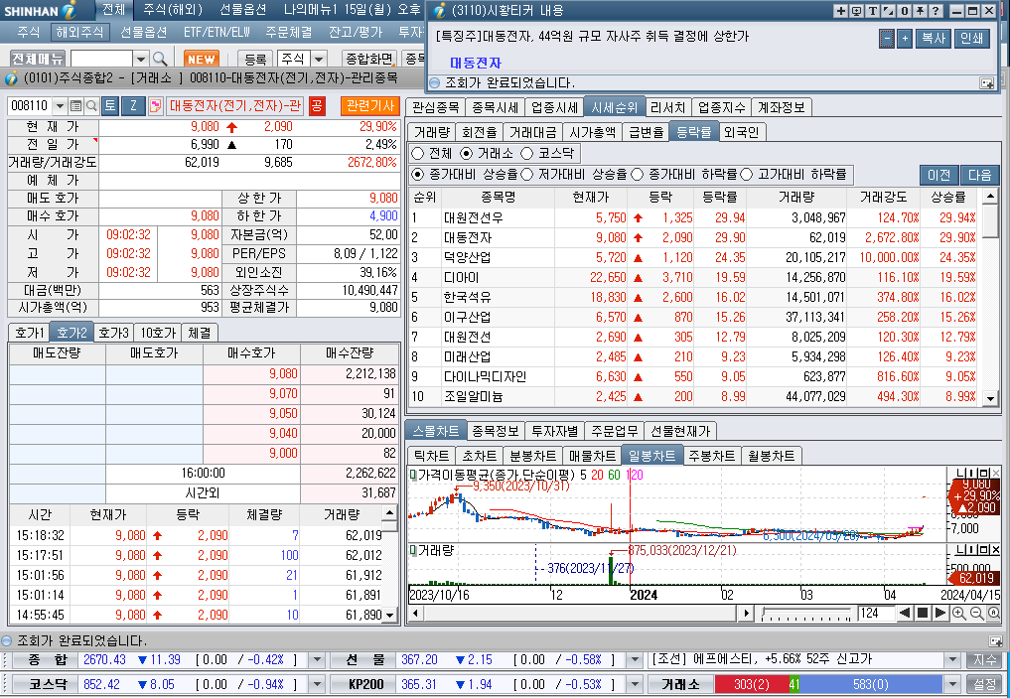Zoom in the chart with magnifier plus
The height and width of the screenshot is (698, 1010).
pyautogui.click(x=958, y=613)
